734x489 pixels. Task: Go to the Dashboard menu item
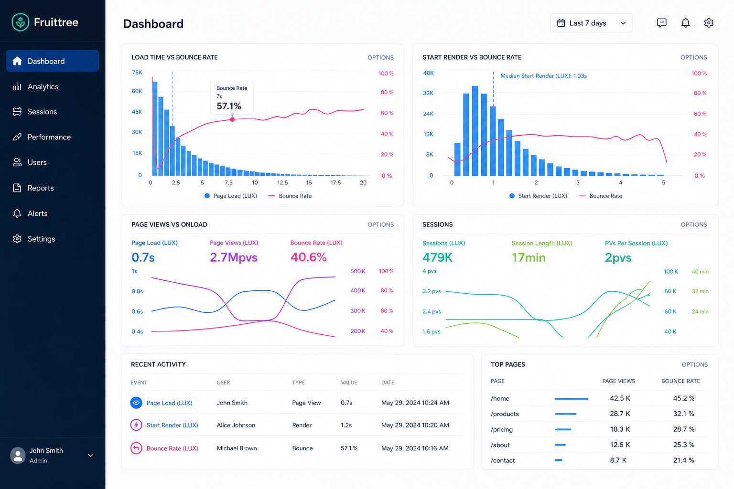tap(53, 61)
